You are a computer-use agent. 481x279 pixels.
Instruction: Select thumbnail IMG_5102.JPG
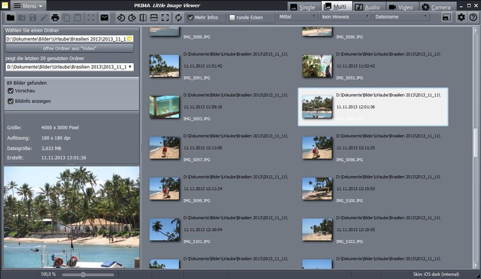[x=317, y=230]
